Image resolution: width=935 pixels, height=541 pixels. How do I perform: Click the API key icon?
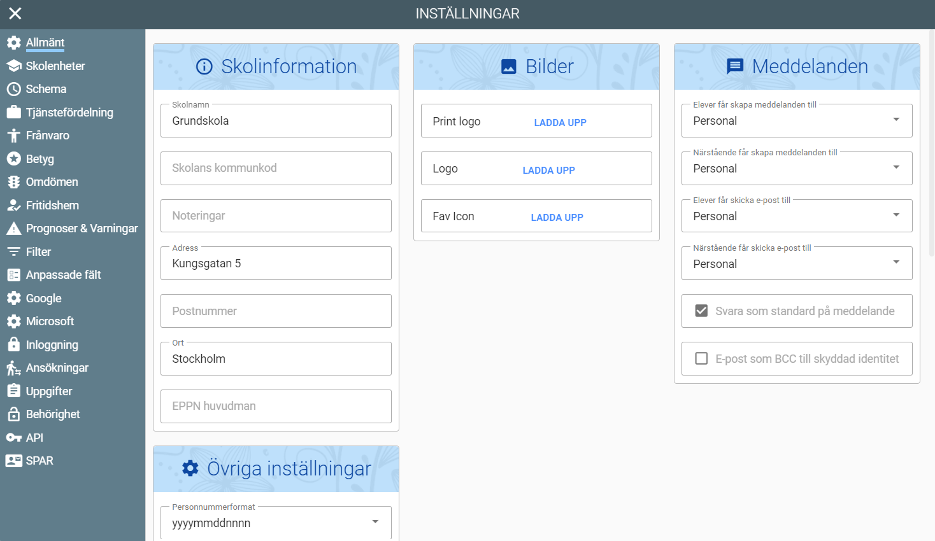(14, 438)
